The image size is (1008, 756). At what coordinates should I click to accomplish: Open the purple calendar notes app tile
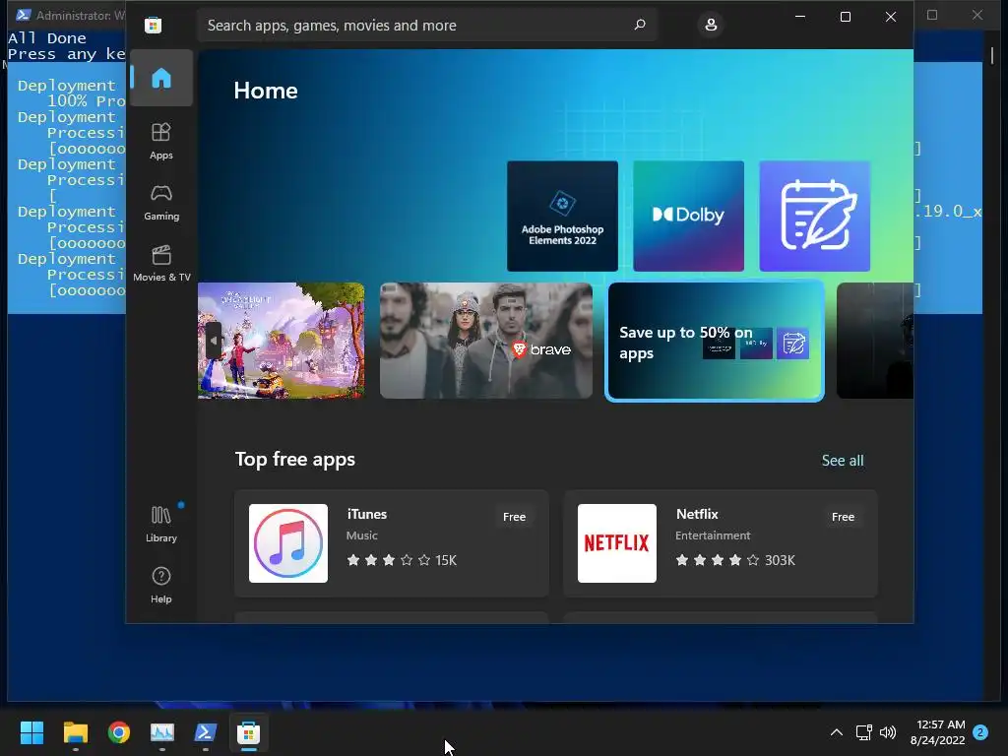[814, 216]
